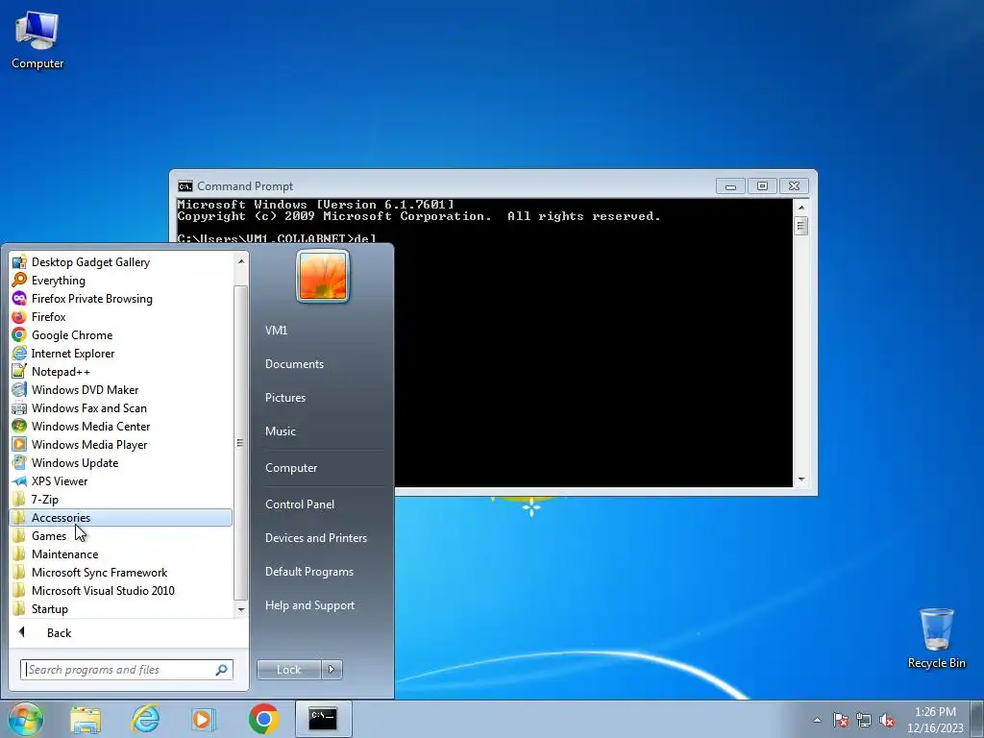The height and width of the screenshot is (738, 984).
Task: Open Internet Explorer from the Start menu list
Action: 121,354
